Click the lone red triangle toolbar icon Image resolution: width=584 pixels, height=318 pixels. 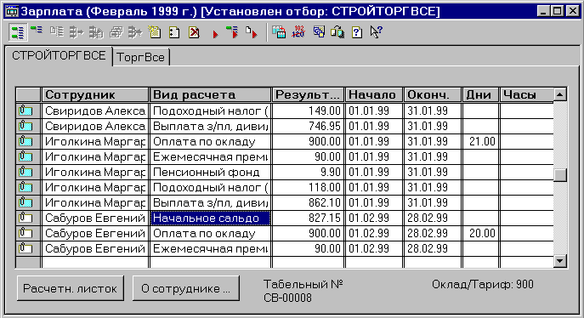215,35
